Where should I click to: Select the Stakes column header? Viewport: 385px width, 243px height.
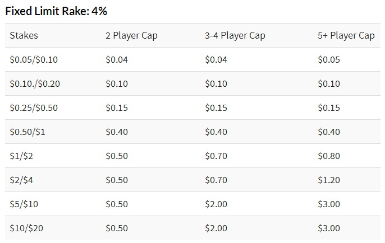[x=24, y=35]
